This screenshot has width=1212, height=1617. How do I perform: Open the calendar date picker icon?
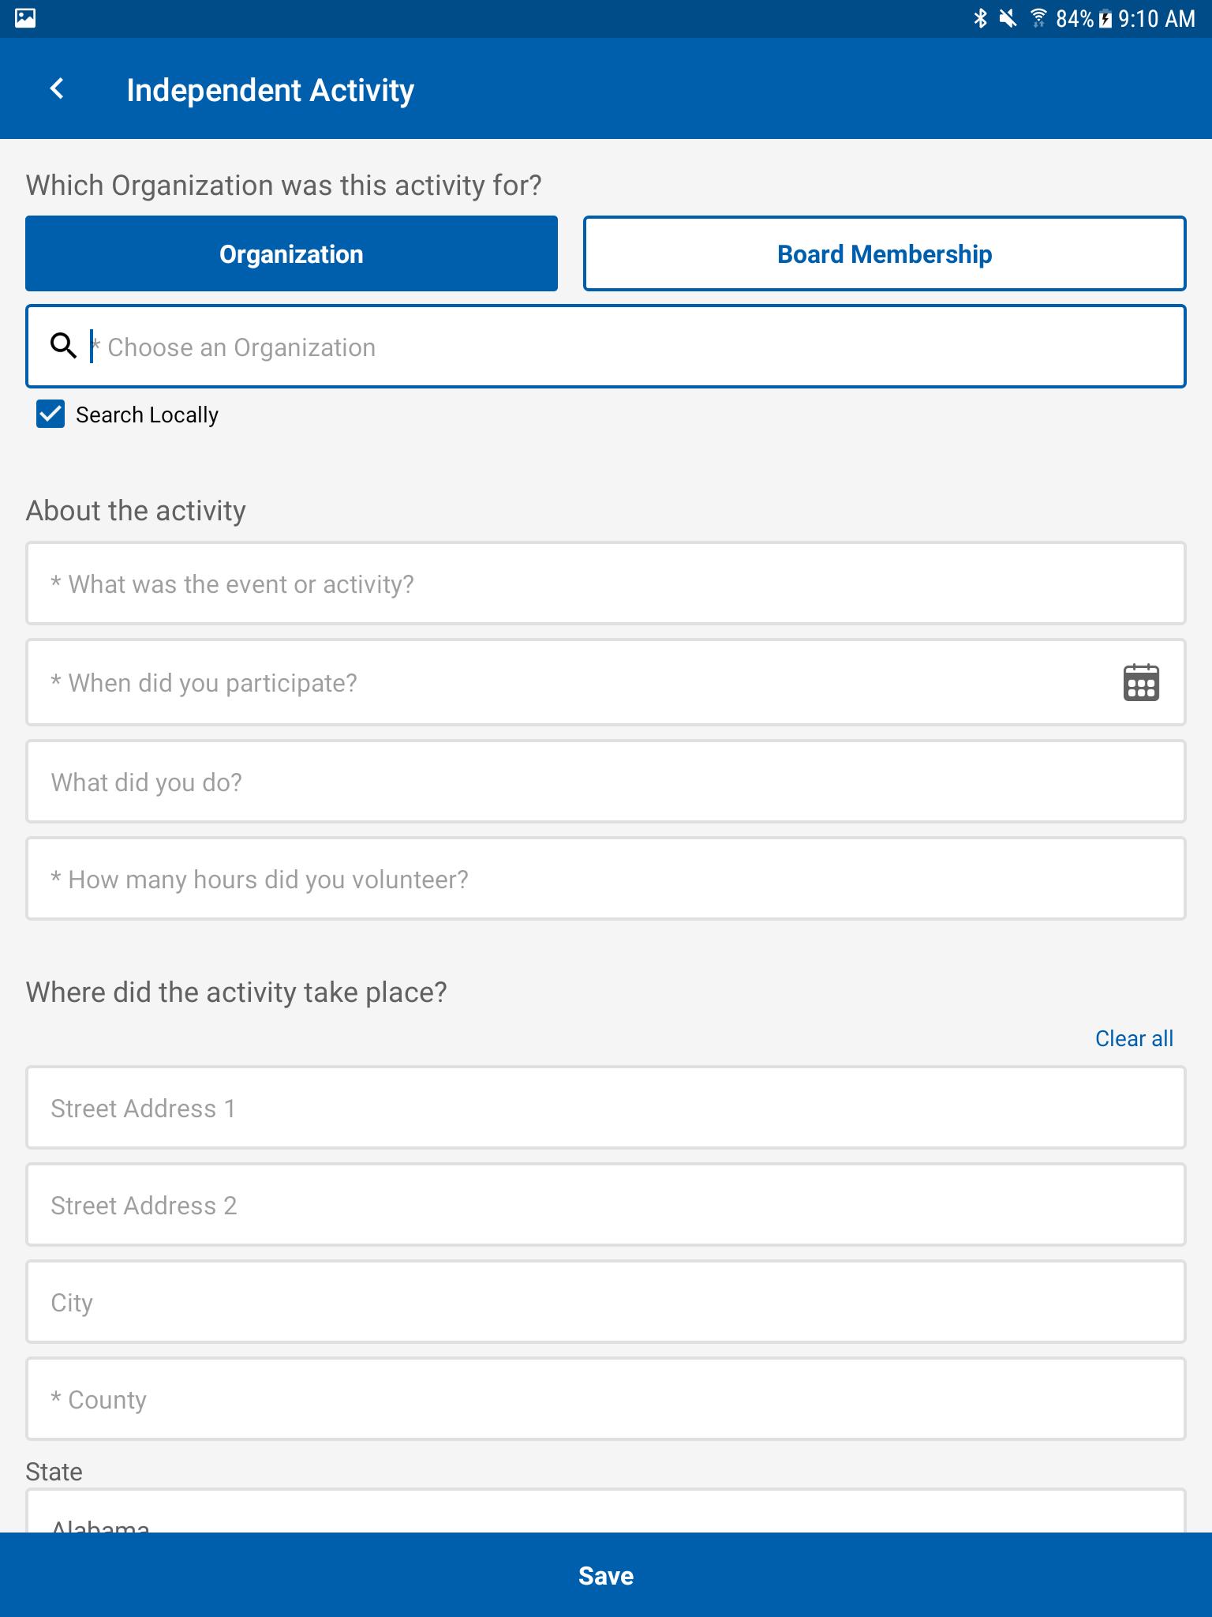[x=1141, y=682]
